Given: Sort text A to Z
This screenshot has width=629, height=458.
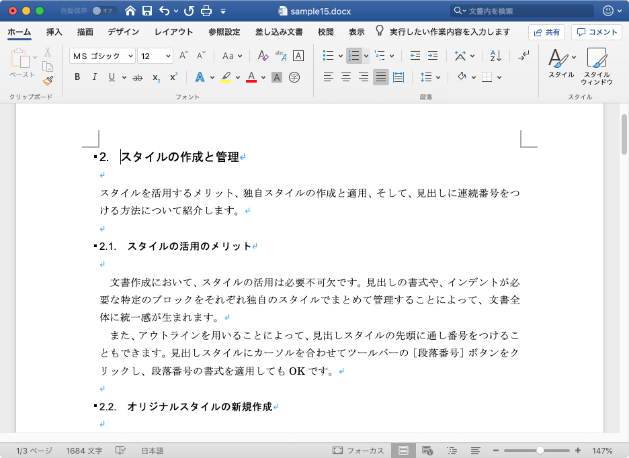Looking at the screenshot, I should (496, 56).
